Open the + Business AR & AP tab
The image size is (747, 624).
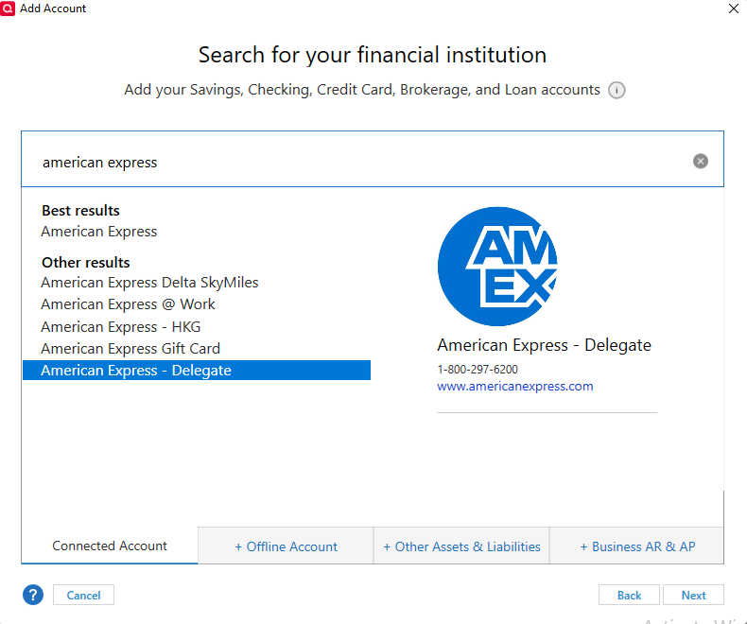point(637,546)
